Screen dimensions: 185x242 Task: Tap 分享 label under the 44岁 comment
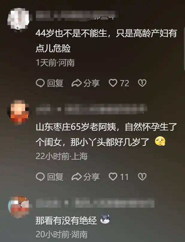(92, 83)
